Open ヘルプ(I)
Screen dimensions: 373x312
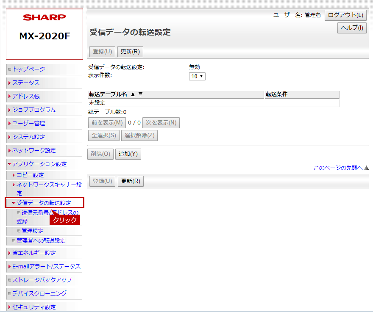point(352,28)
